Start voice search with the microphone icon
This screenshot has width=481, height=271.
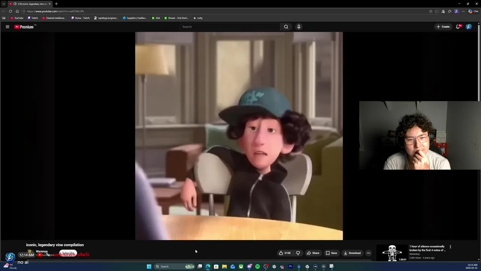tap(299, 27)
